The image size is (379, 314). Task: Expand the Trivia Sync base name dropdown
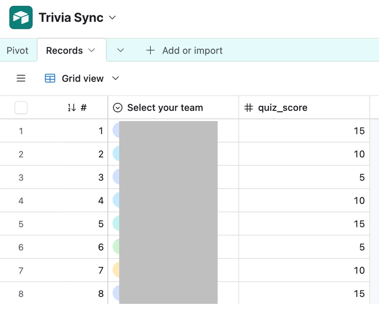[x=113, y=18]
